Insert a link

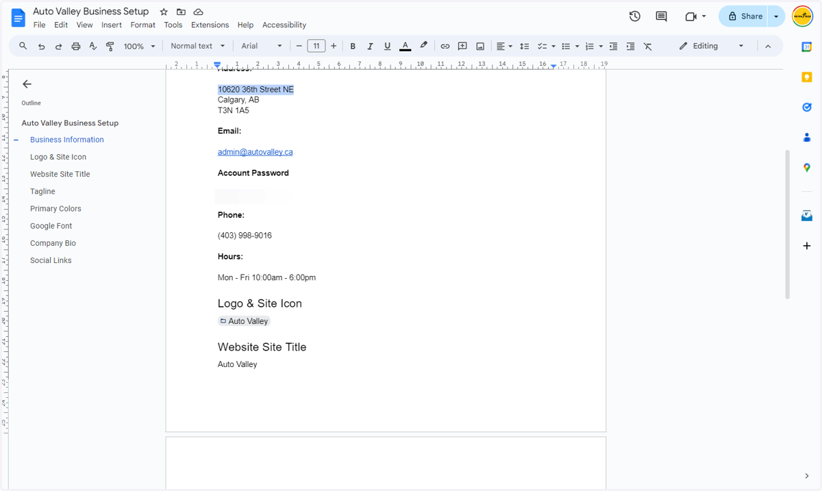445,46
